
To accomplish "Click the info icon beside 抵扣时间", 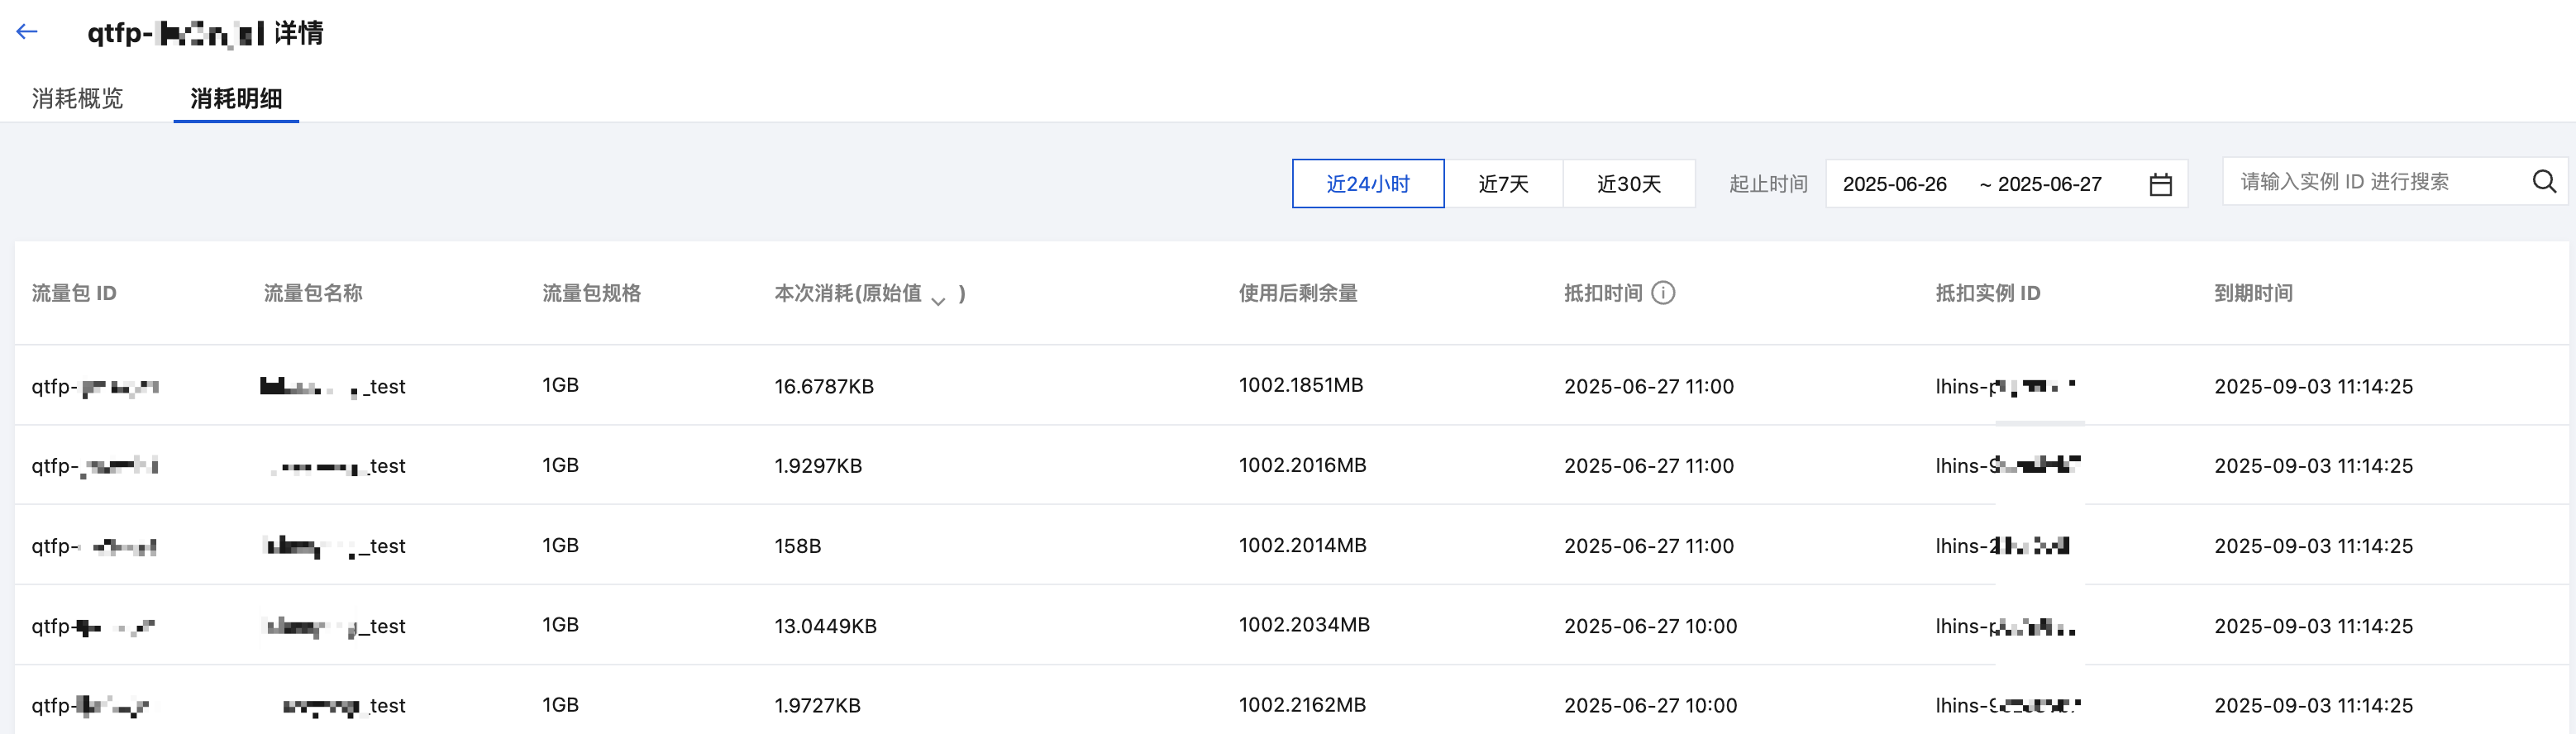I will [x=1663, y=293].
